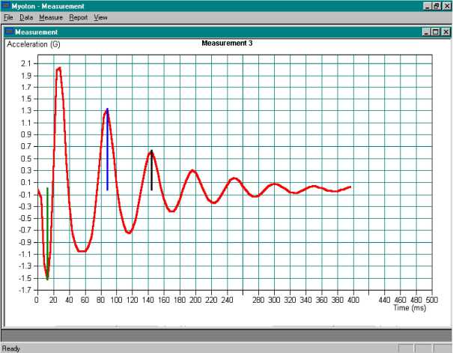This screenshot has width=453, height=353.
Task: Minimize the main Myoton application window
Action: click(x=428, y=5)
